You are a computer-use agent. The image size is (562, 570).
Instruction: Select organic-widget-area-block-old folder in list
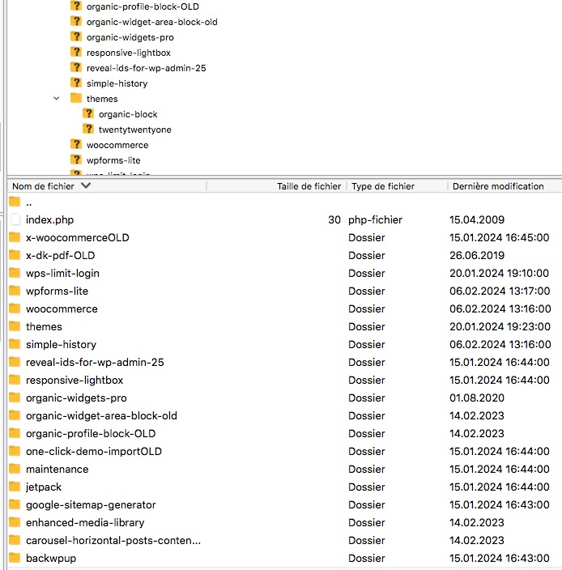click(x=101, y=415)
